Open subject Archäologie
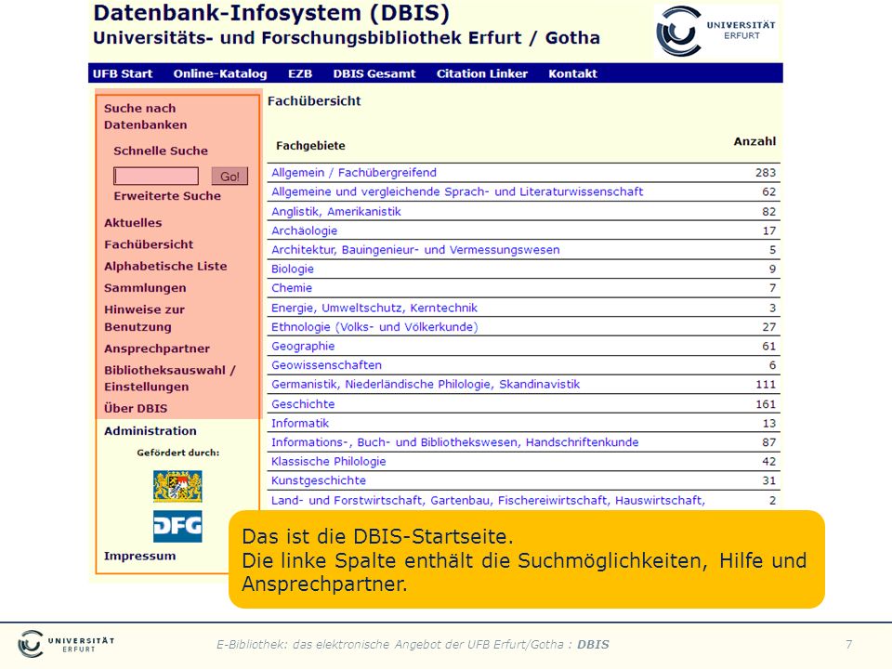892x669 pixels. pyautogui.click(x=305, y=230)
